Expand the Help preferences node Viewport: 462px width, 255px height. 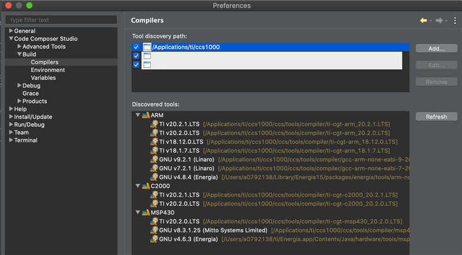click(11, 108)
